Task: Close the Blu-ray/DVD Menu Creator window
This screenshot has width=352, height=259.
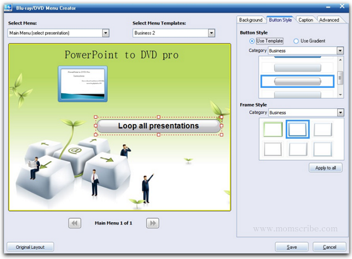Action: 342,6
